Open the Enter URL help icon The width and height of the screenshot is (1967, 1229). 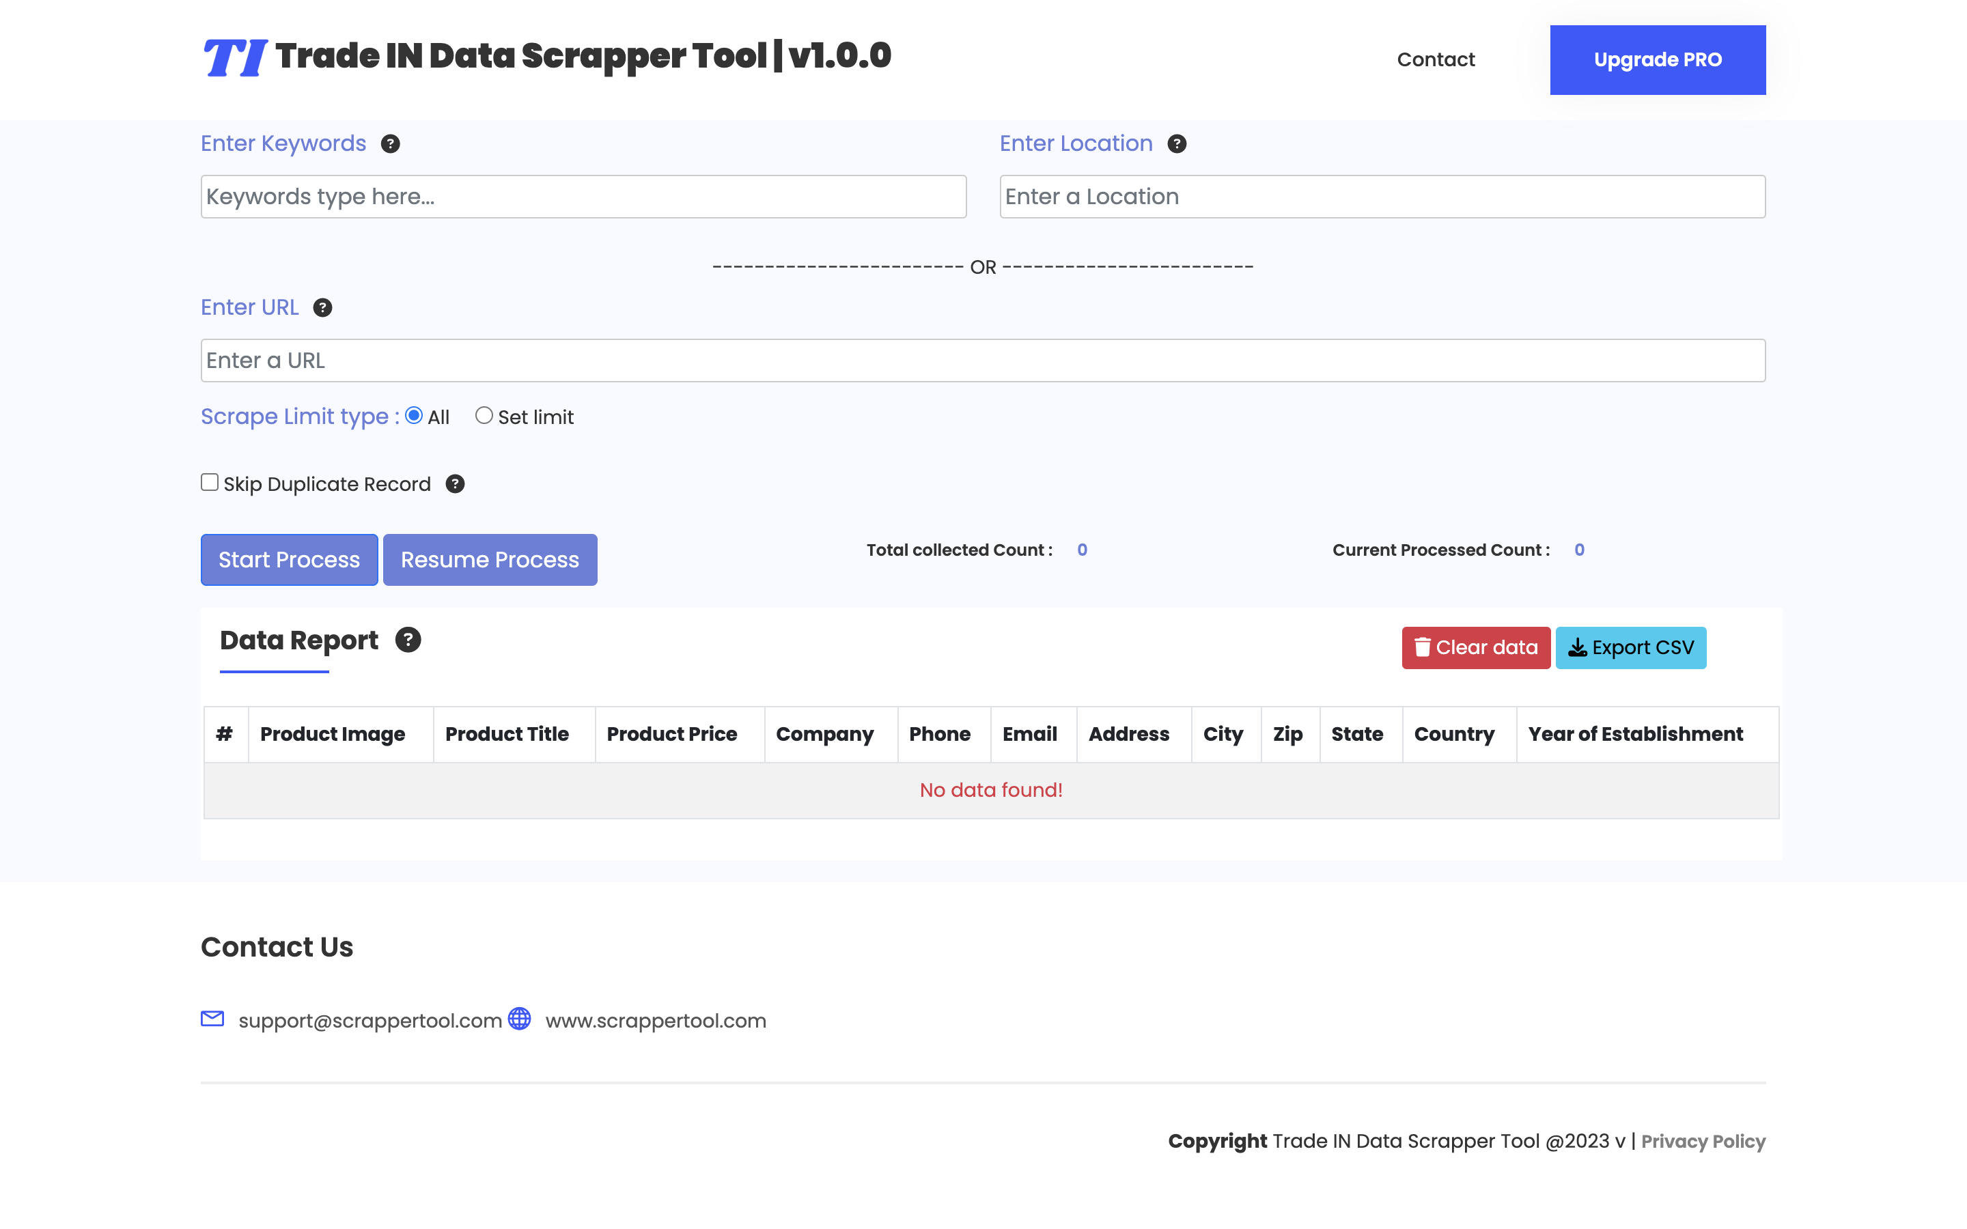[322, 308]
